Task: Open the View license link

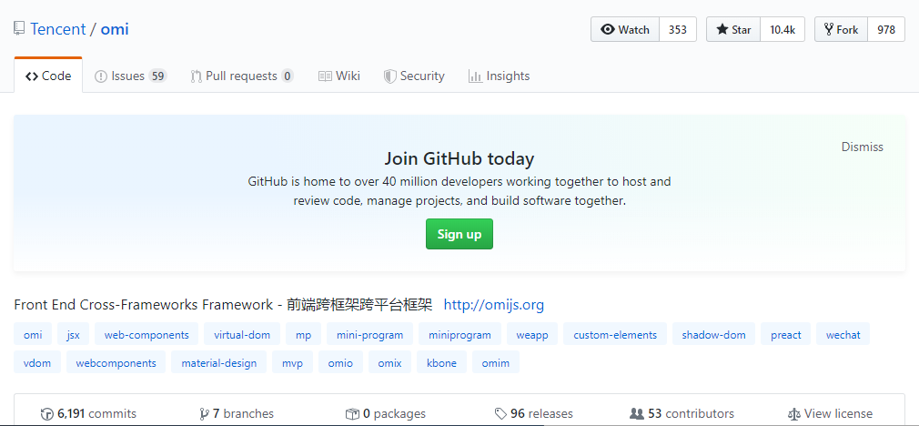Action: click(x=830, y=413)
